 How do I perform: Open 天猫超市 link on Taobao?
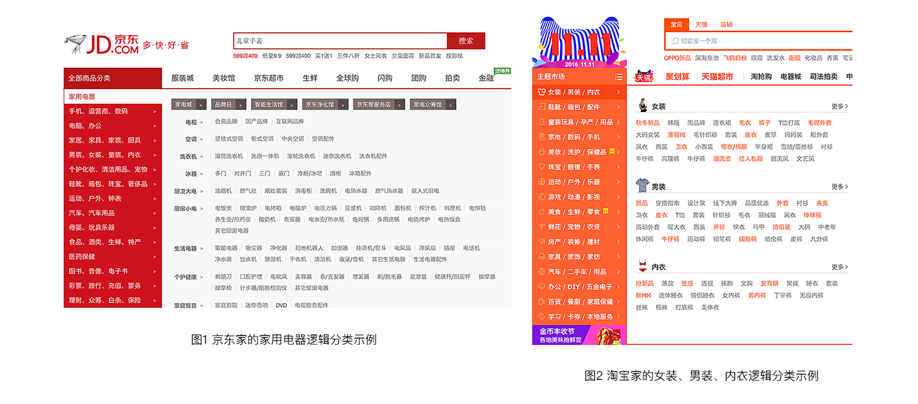717,77
